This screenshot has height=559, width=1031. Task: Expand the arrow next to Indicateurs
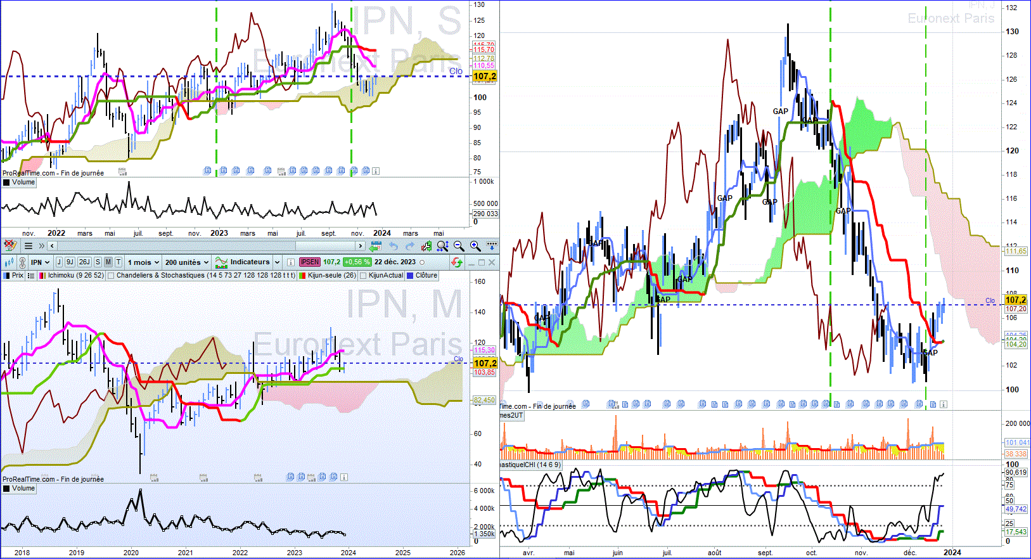pyautogui.click(x=277, y=262)
